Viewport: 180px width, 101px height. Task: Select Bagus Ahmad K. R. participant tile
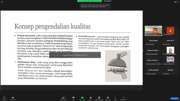tap(170, 60)
